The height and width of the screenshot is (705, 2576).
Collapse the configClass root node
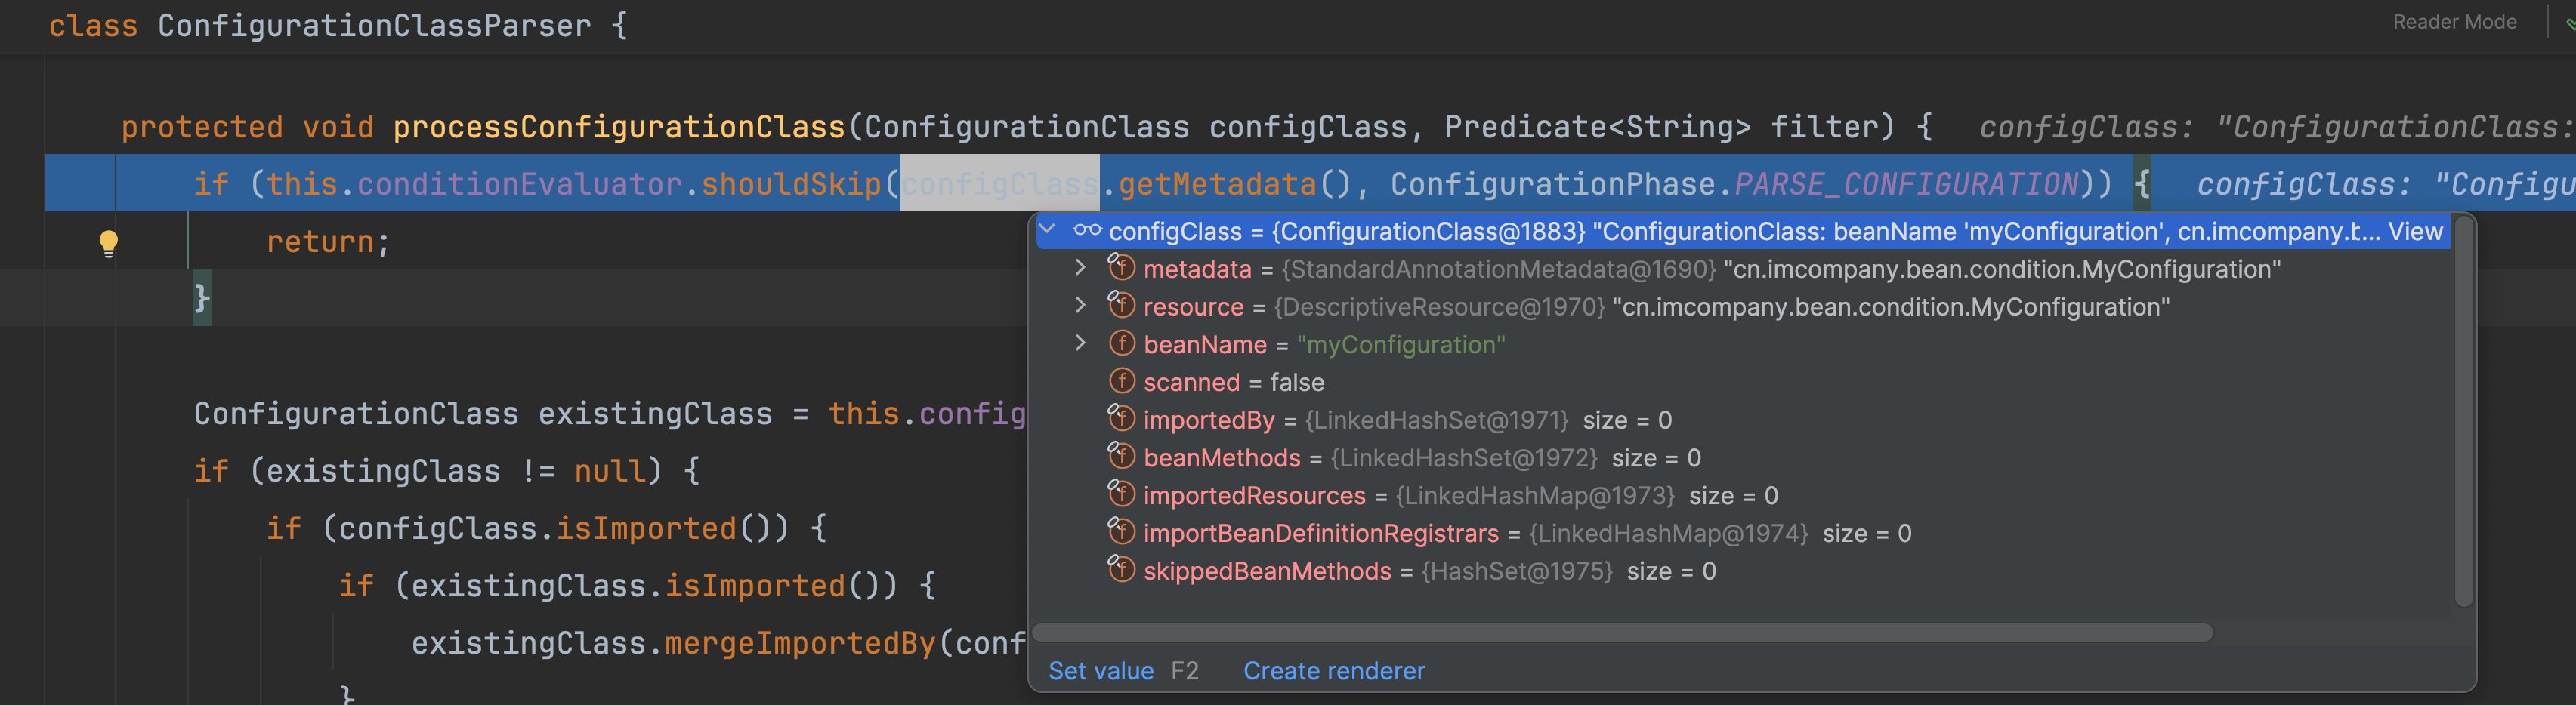point(1047,229)
